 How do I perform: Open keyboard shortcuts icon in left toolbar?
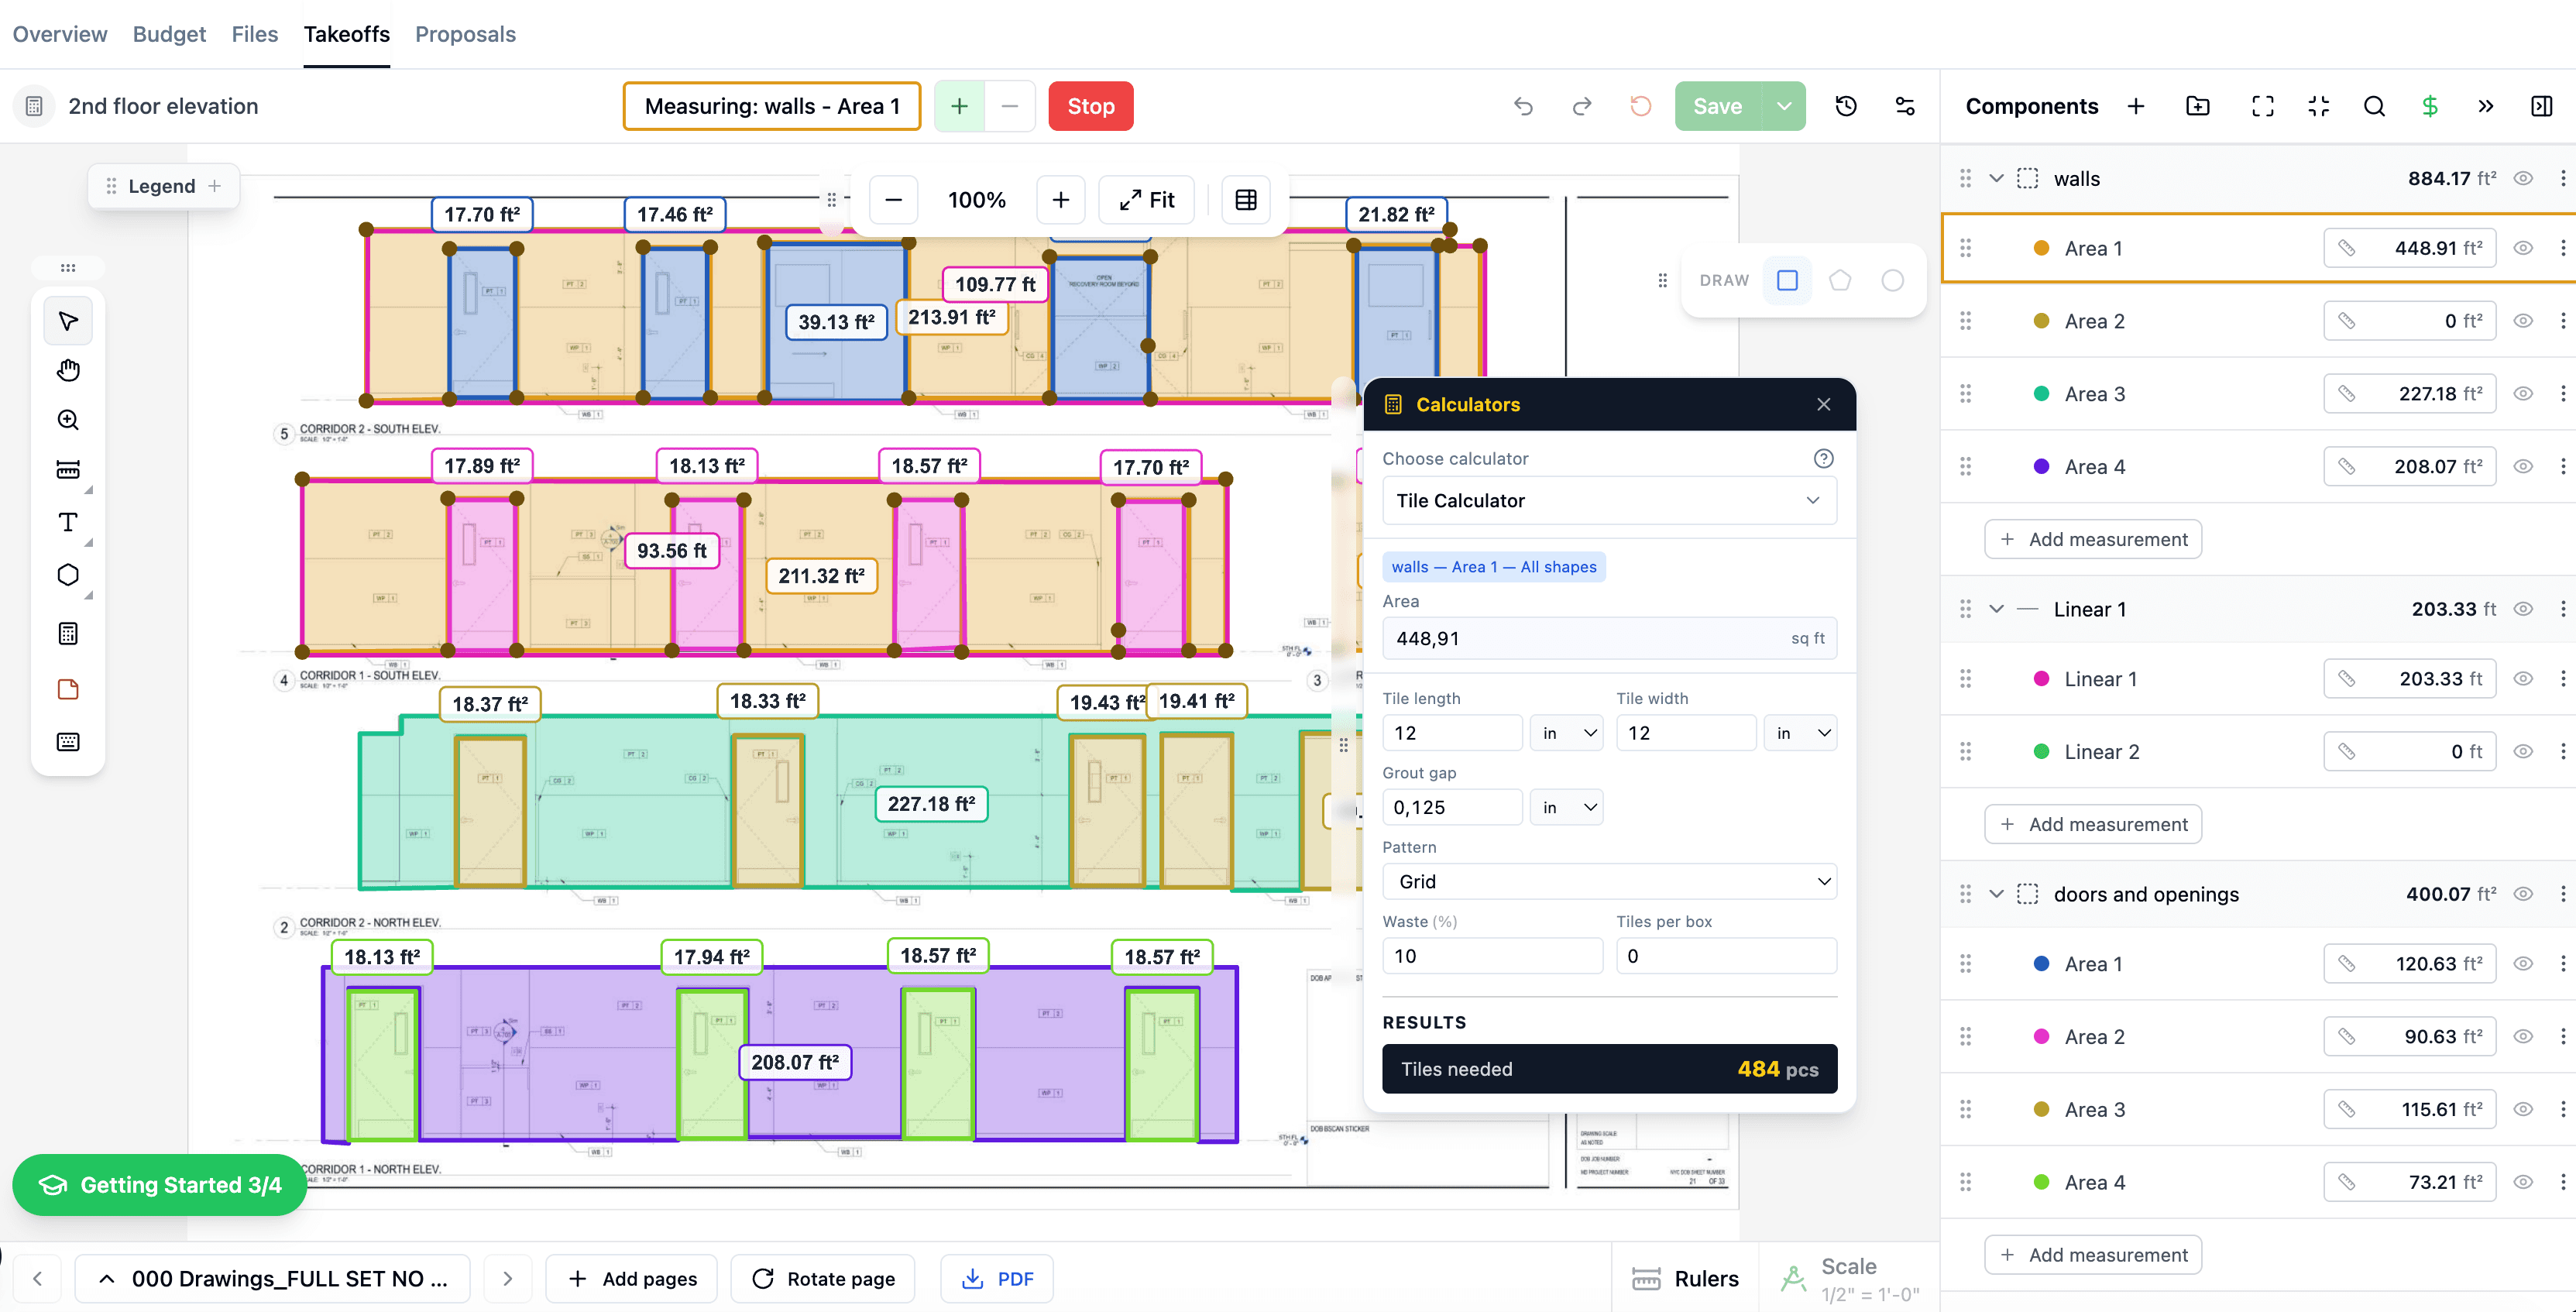68,742
